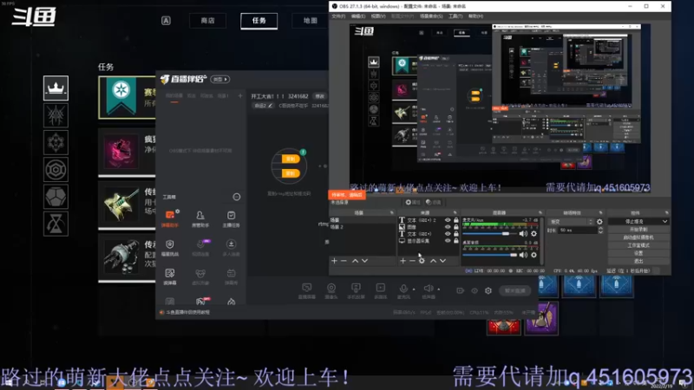This screenshot has height=390, width=694.
Task: Open the mode switch pill next to companion logo
Action: point(220,79)
